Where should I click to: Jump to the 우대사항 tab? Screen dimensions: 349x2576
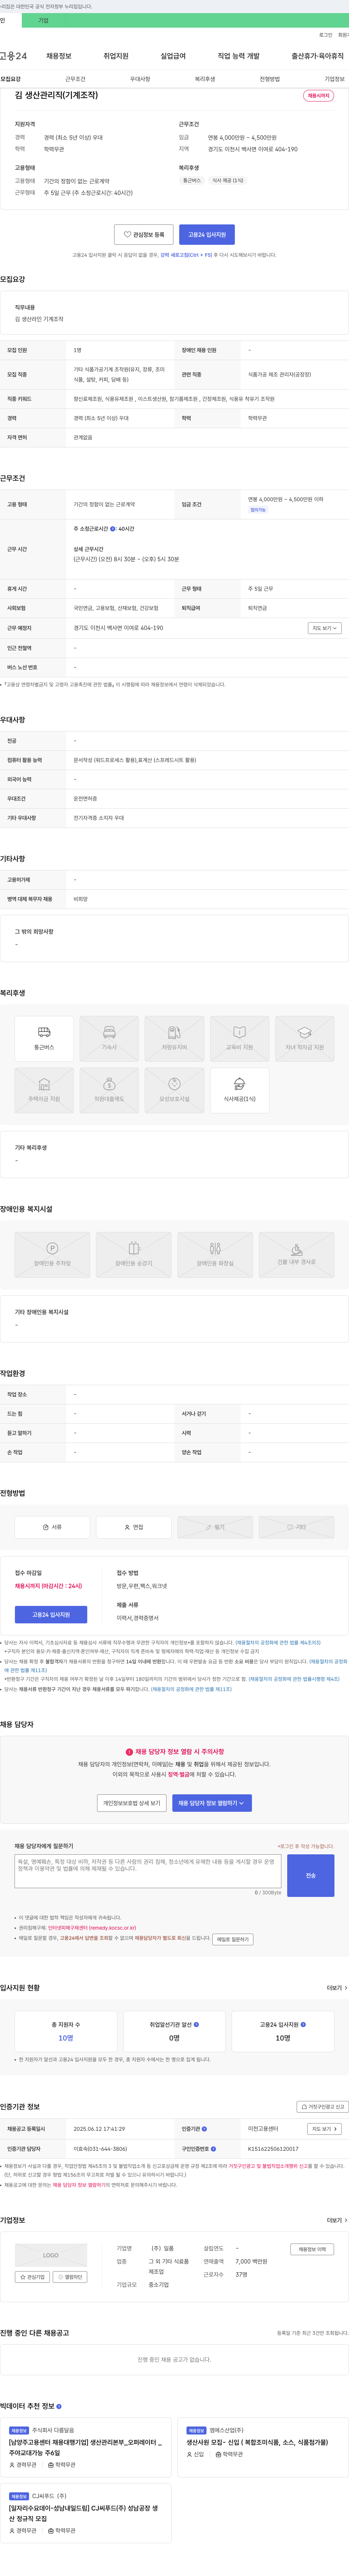tap(140, 79)
